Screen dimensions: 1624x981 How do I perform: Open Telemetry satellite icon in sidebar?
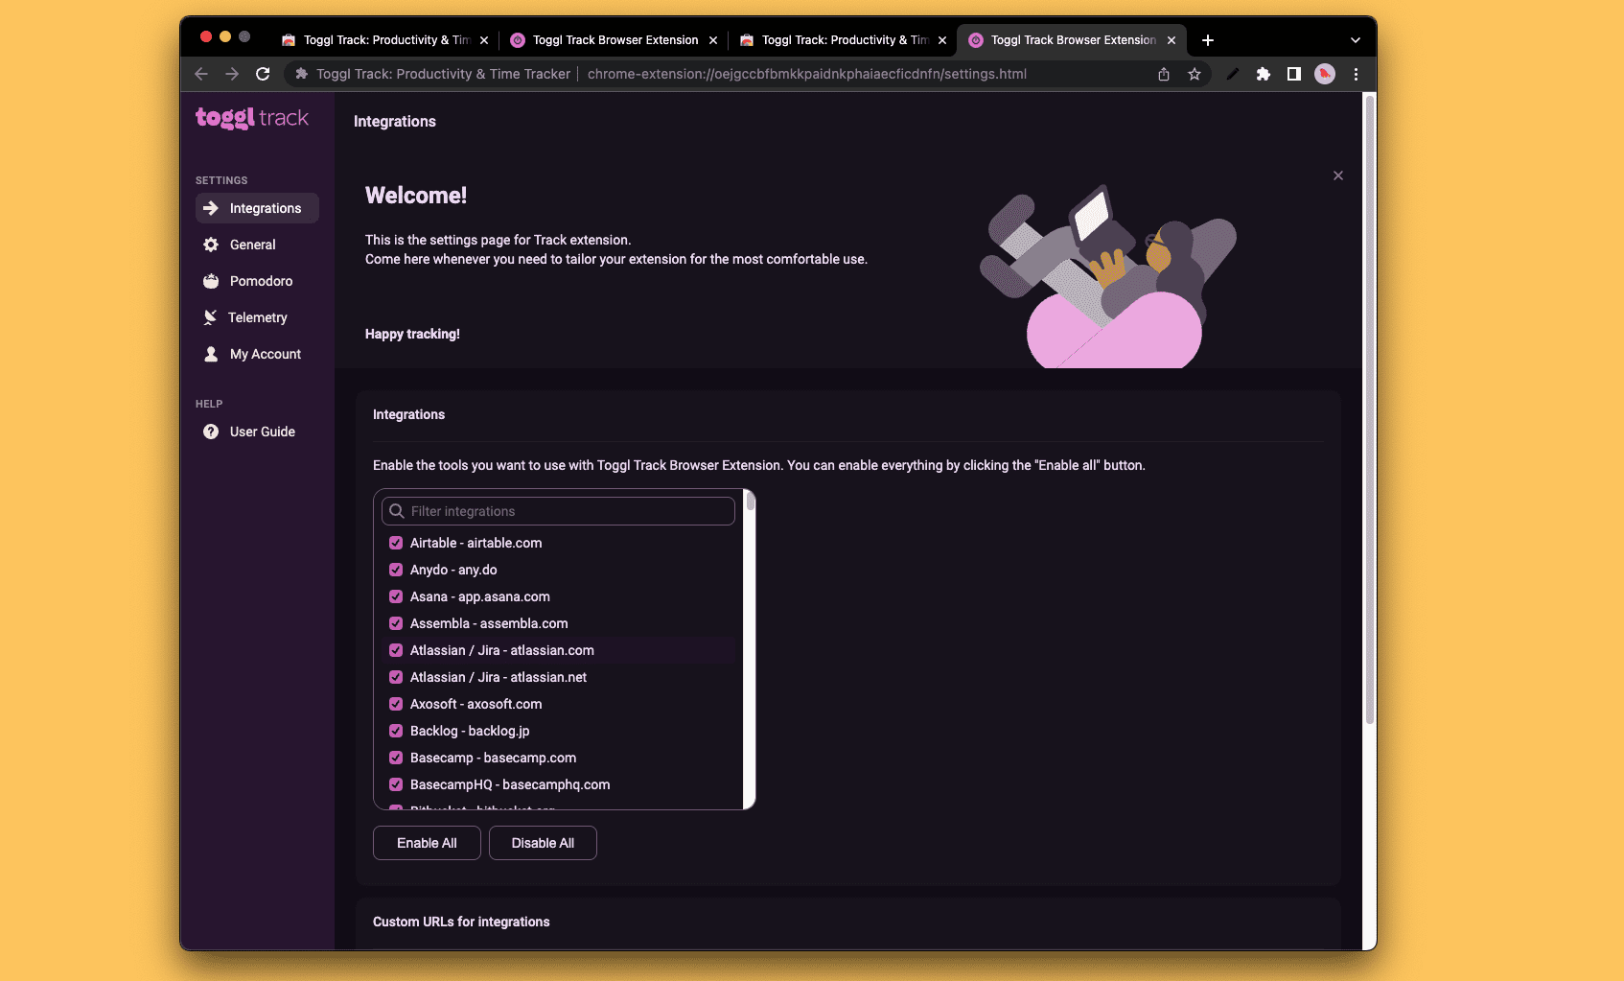[211, 317]
